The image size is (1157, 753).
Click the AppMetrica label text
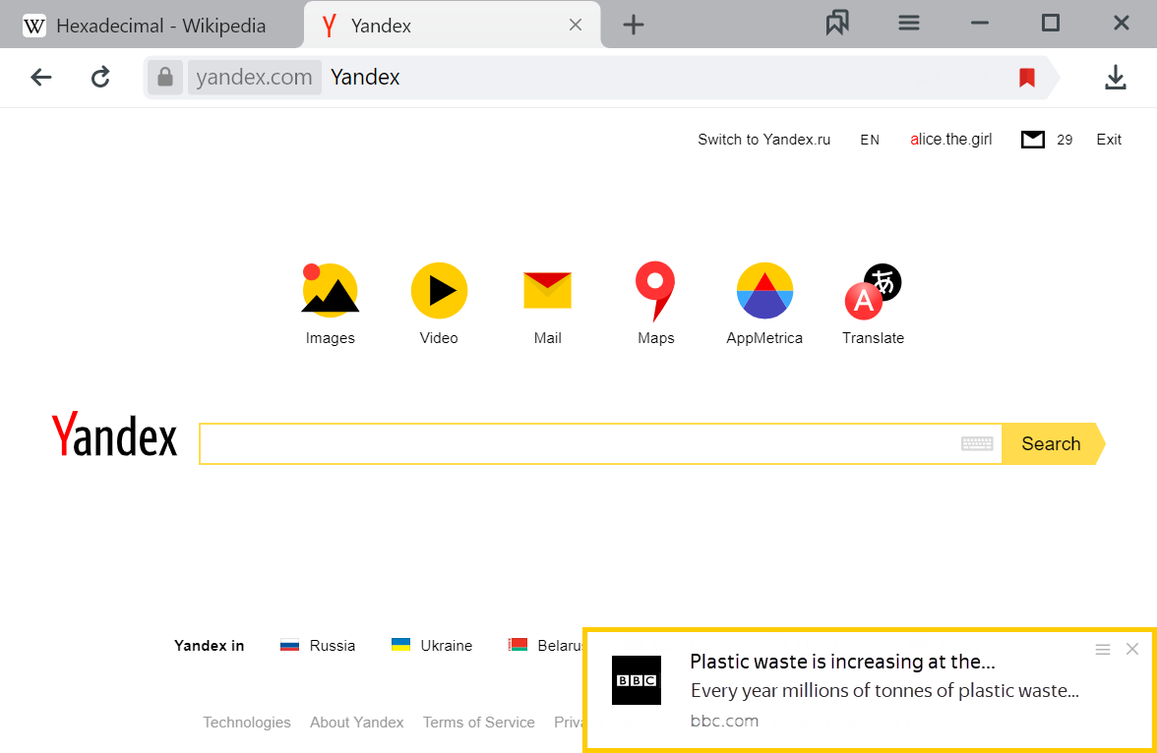(763, 338)
